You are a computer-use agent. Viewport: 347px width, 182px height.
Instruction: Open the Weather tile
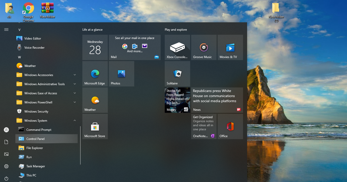pyautogui.click(x=95, y=100)
